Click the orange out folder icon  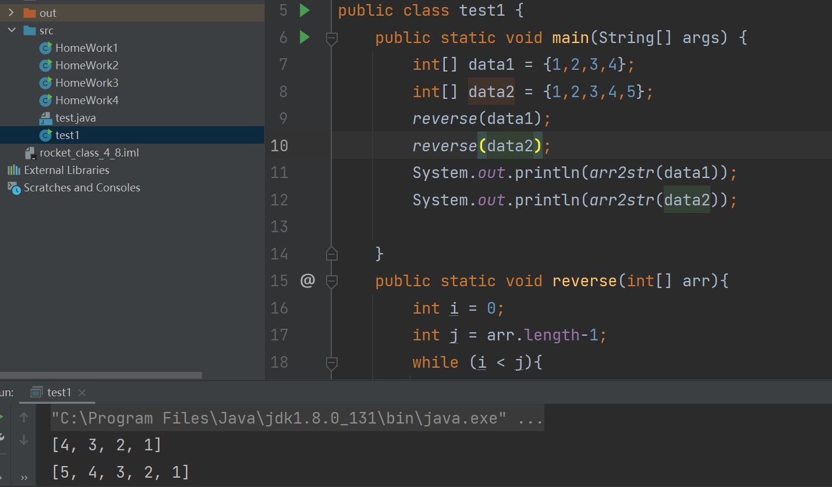30,13
